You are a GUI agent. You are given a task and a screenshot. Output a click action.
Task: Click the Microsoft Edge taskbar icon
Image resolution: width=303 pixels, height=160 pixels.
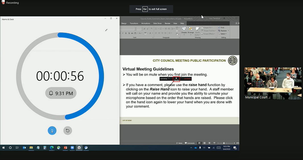52,148
